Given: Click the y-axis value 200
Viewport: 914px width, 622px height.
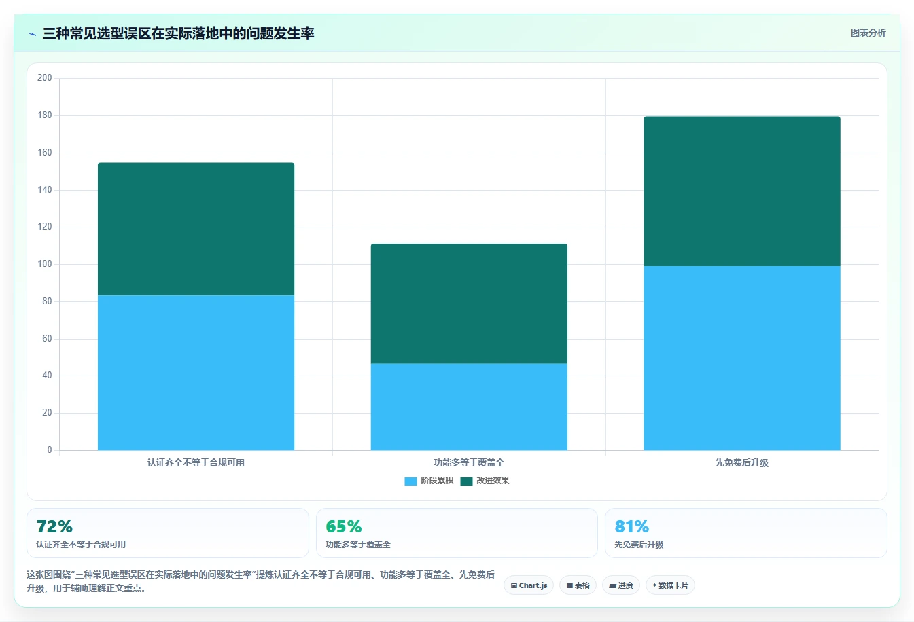Looking at the screenshot, I should (x=45, y=78).
